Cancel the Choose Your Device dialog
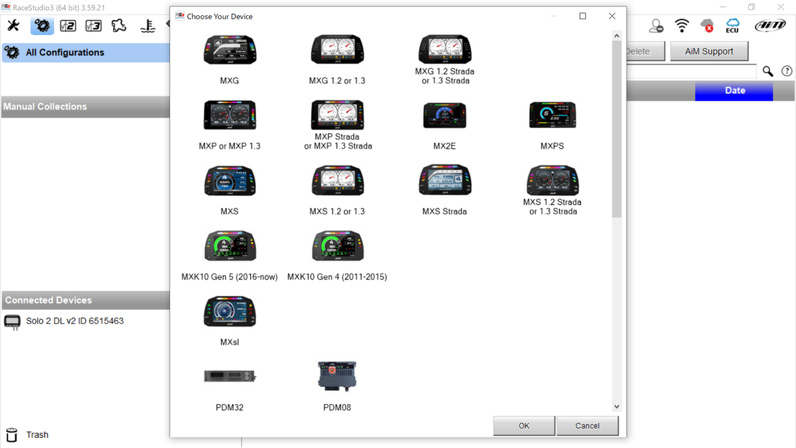This screenshot has width=796, height=448. point(587,425)
